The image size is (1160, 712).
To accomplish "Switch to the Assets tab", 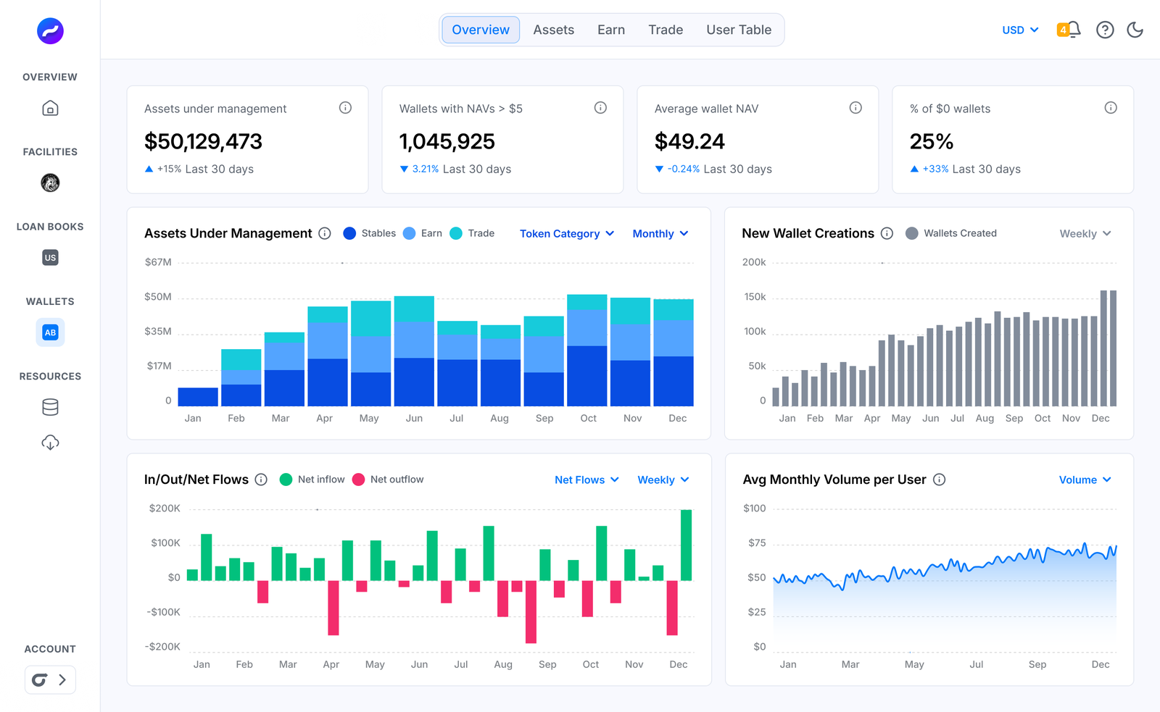I will [554, 30].
